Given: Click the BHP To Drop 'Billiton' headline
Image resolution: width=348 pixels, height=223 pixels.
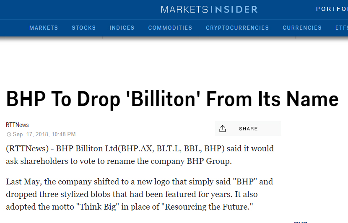Looking at the screenshot, I should [x=172, y=100].
